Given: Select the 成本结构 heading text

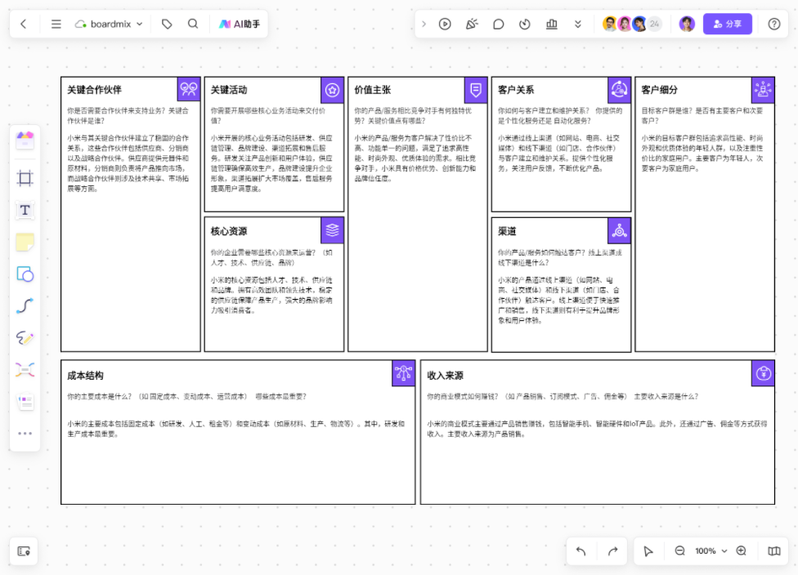Looking at the screenshot, I should point(86,376).
